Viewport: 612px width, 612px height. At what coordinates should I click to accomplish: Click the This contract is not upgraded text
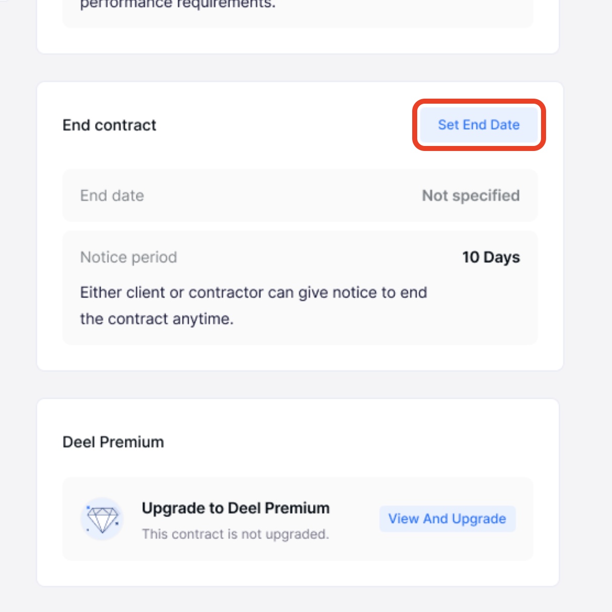[235, 534]
